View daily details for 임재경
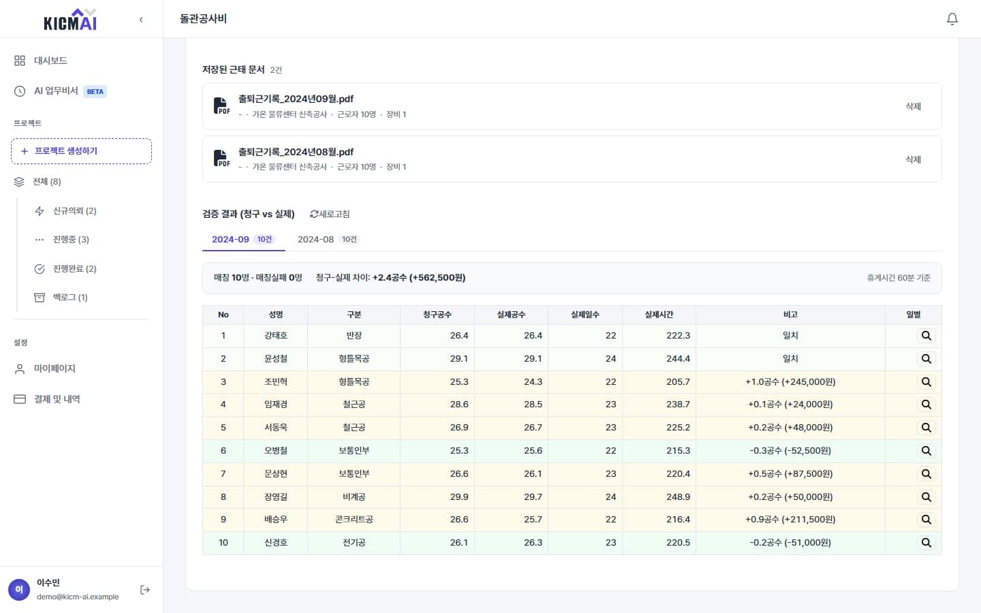This screenshot has width=981, height=613. 926,405
